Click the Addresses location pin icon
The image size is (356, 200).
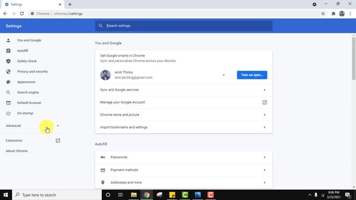103,182
